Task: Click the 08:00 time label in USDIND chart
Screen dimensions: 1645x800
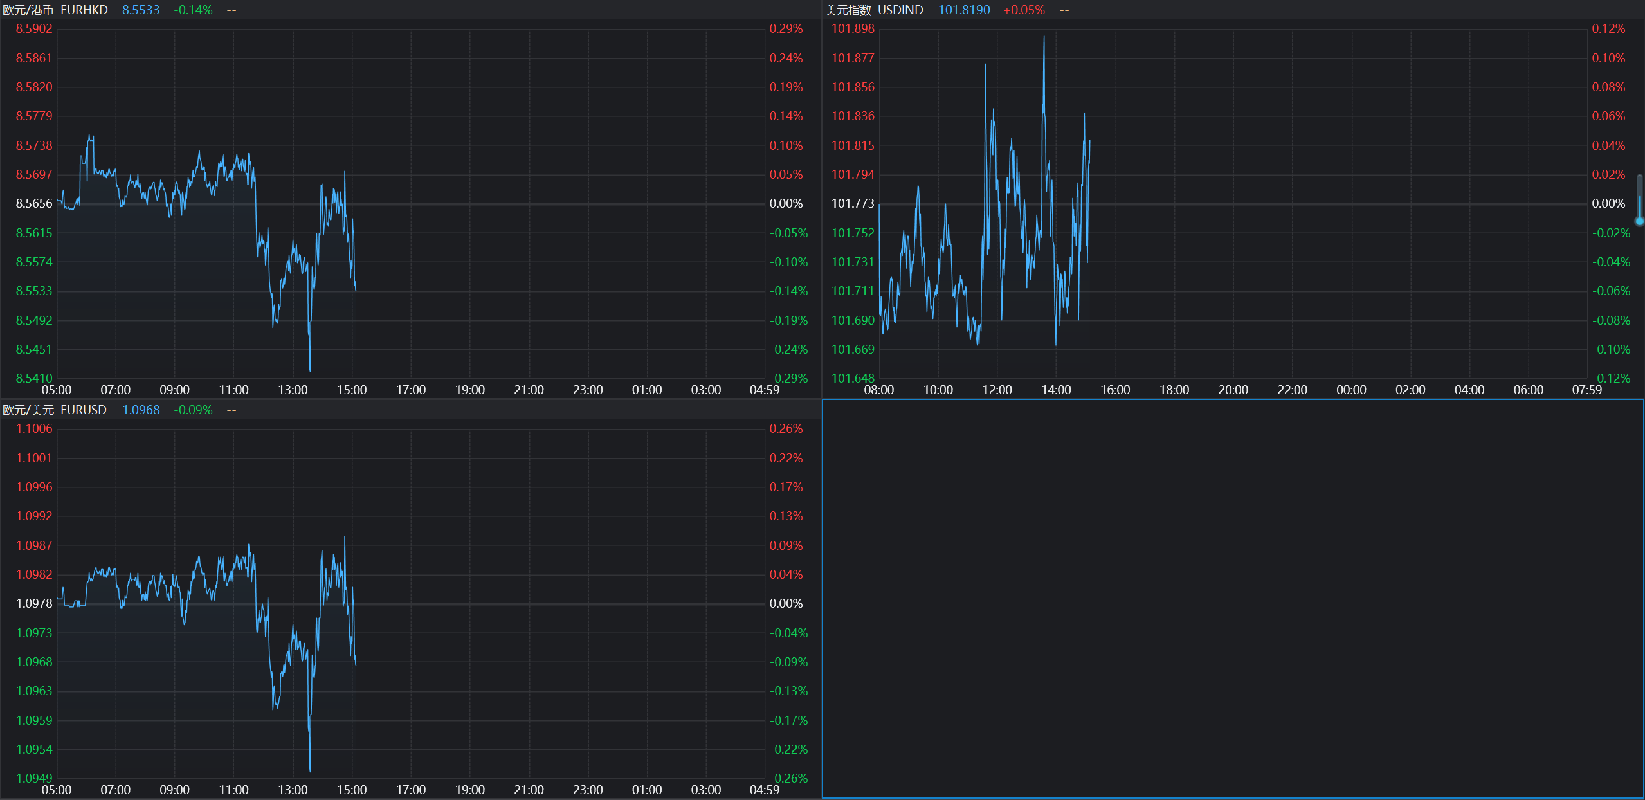Action: [x=879, y=390]
